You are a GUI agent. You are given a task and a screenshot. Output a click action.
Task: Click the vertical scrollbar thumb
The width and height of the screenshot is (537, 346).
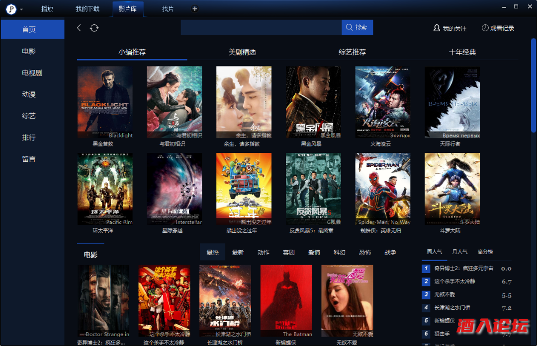point(534,85)
